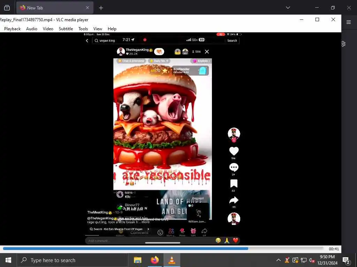
Task: Click the VLC cone icon in taskbar
Action: 172,260
